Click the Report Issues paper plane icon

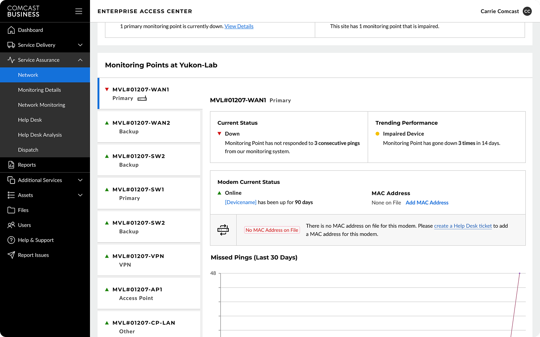tap(11, 255)
